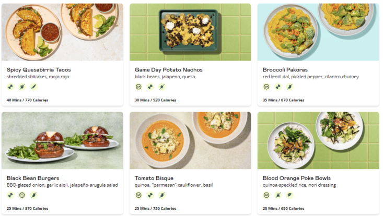Click the GF badge under Broccoli Pakoras

266,87
